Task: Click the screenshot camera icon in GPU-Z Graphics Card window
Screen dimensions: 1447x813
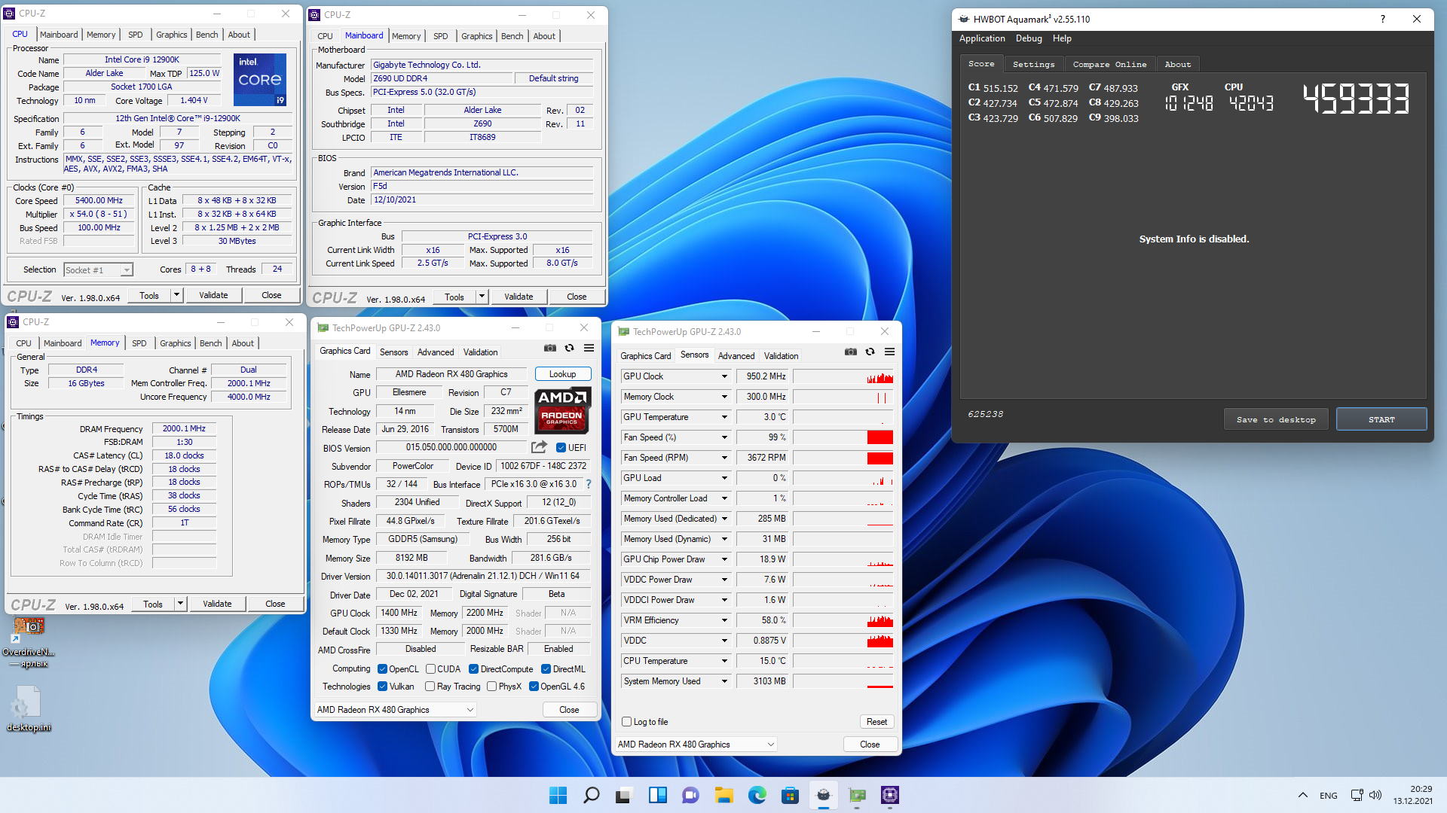Action: pos(550,349)
